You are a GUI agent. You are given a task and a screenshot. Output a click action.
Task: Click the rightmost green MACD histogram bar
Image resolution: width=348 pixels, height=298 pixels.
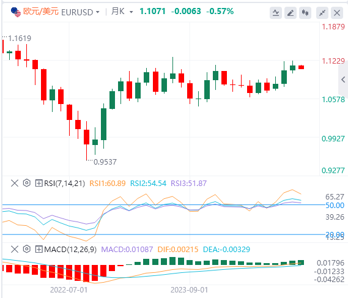[x=301, y=263]
